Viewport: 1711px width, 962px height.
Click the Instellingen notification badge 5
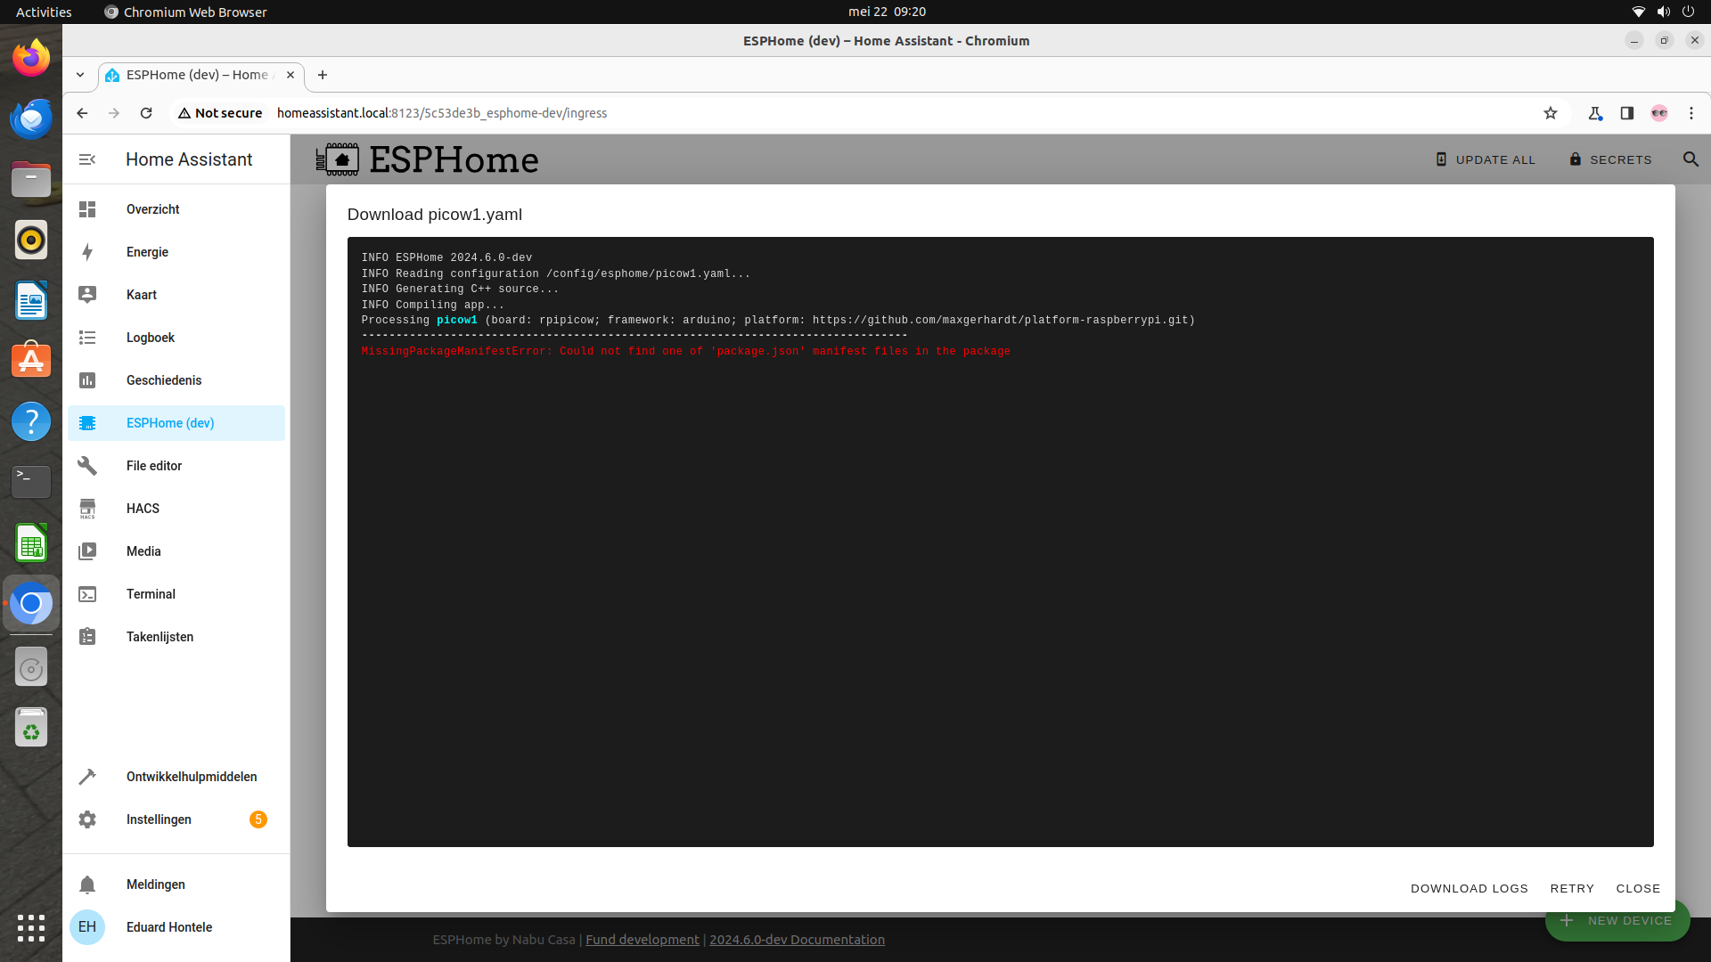(258, 819)
